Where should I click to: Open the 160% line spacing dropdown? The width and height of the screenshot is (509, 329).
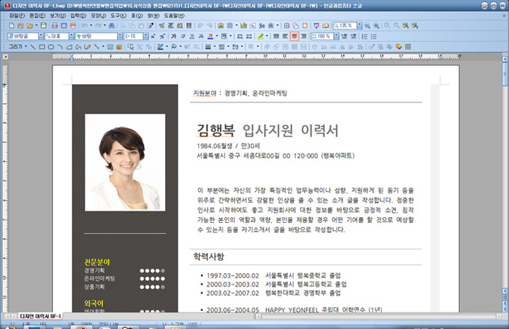(337, 36)
